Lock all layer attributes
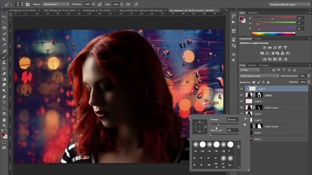 point(268,82)
